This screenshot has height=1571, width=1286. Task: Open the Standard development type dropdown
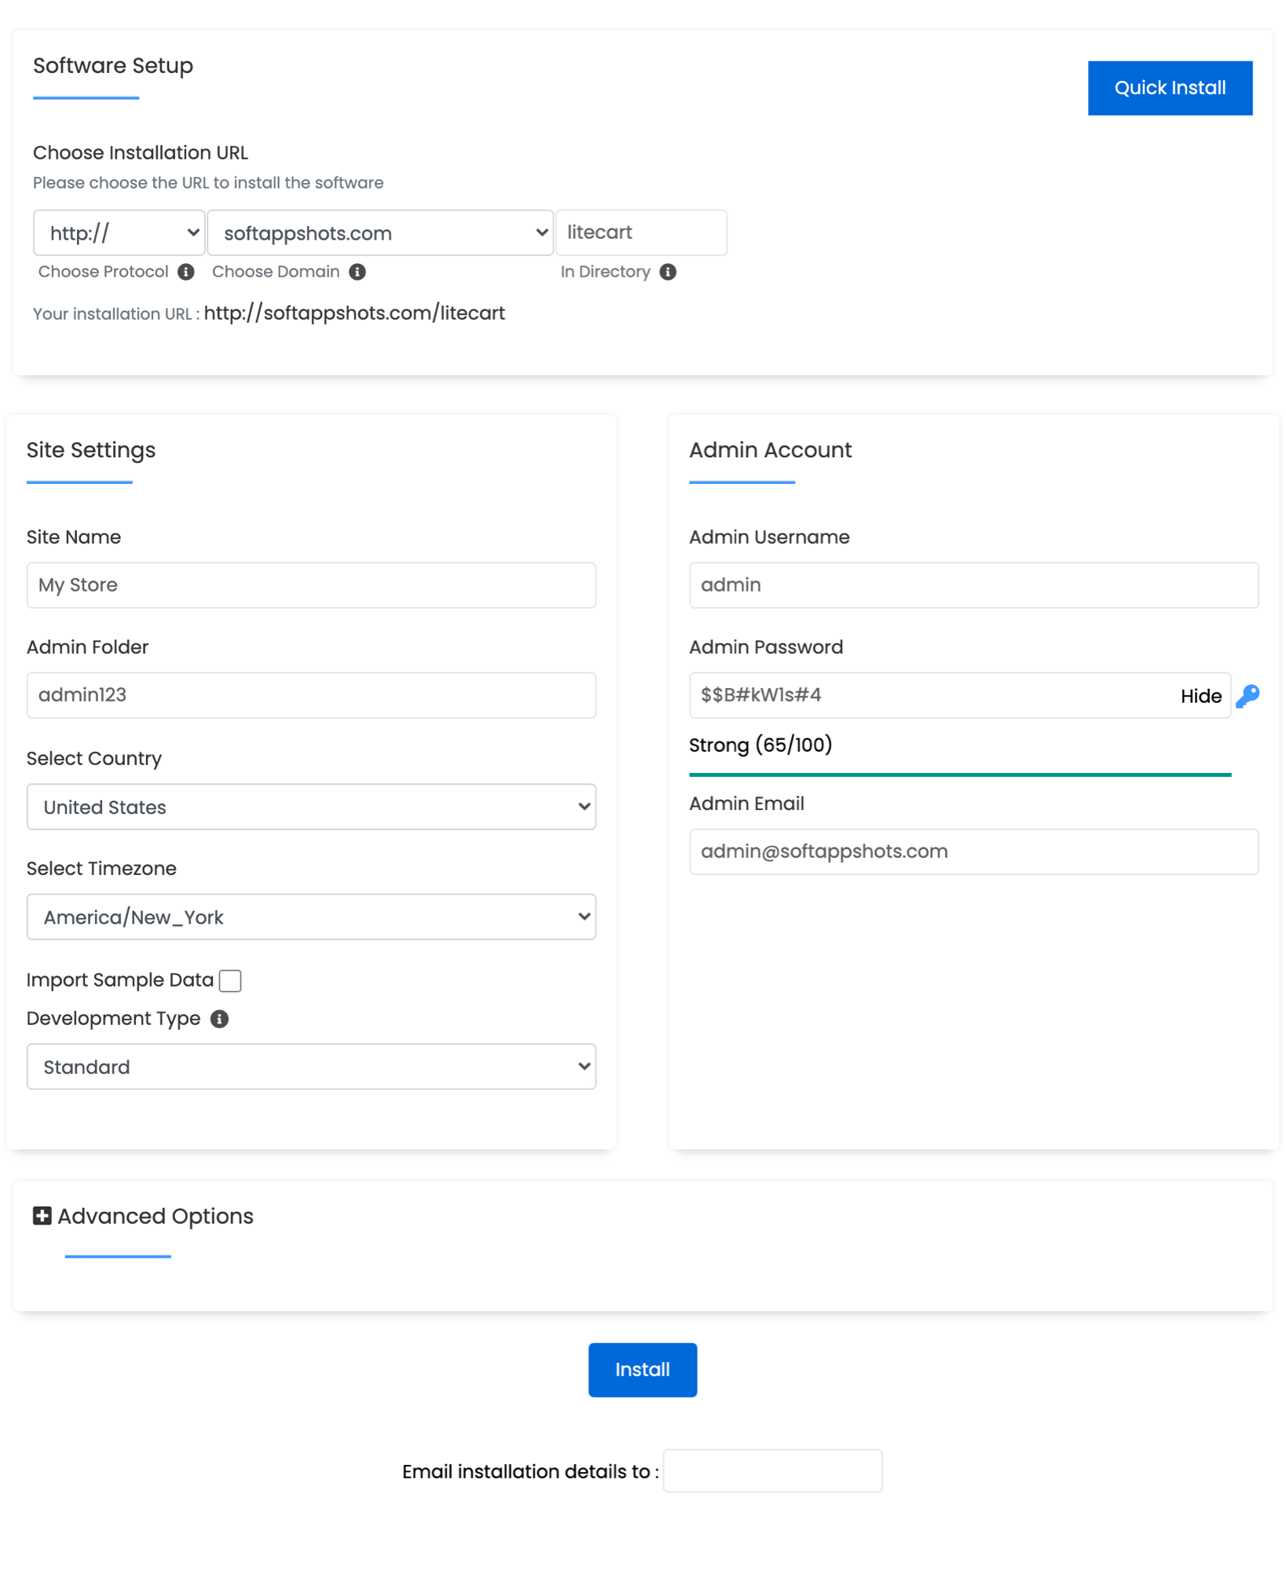pyautogui.click(x=311, y=1066)
